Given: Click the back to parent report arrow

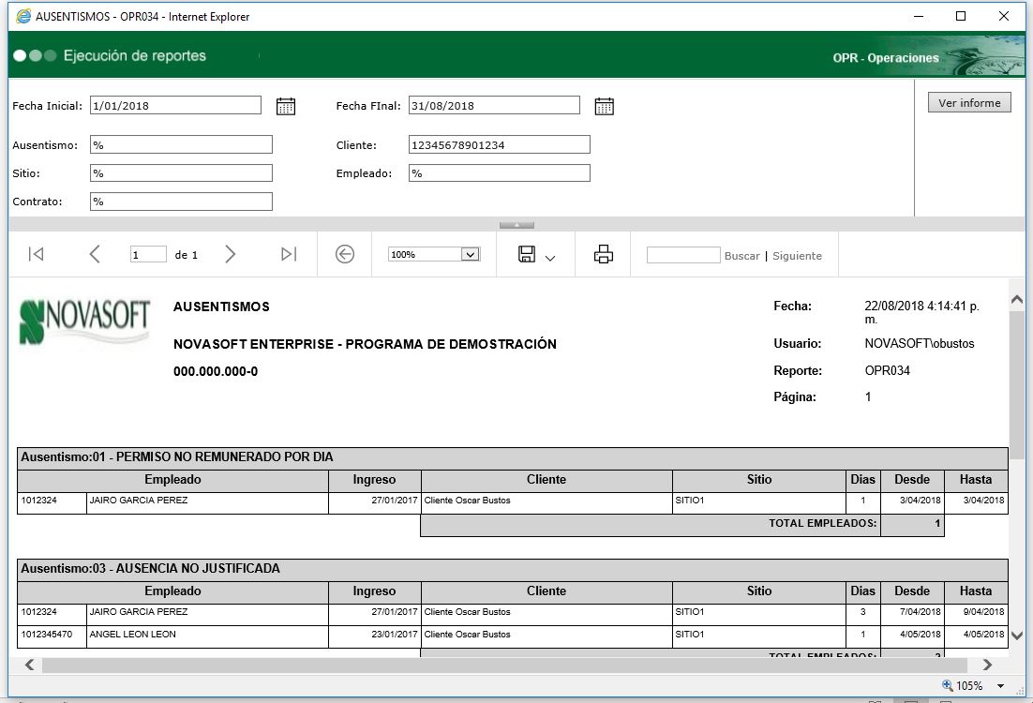Looking at the screenshot, I should coord(345,254).
